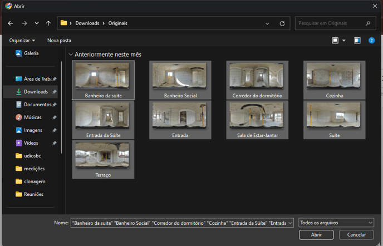Screen dimensions: 383x246
Task: Open Imagens in the sidebar
Action: pos(31,130)
